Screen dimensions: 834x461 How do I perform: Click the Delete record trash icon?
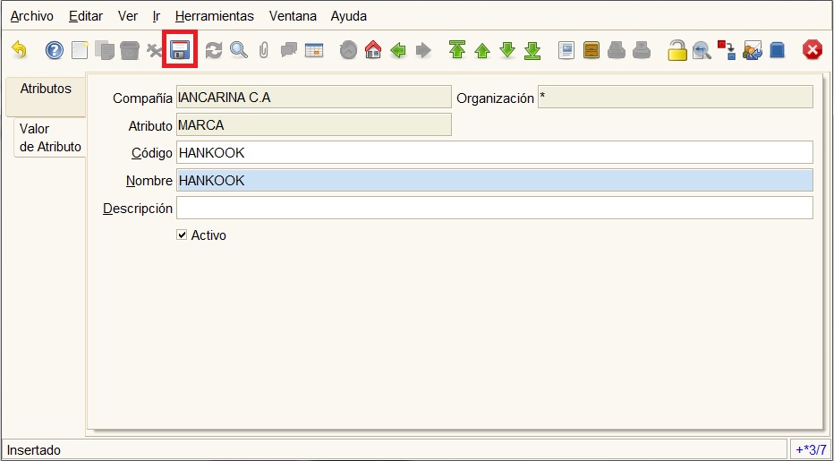pyautogui.click(x=129, y=50)
